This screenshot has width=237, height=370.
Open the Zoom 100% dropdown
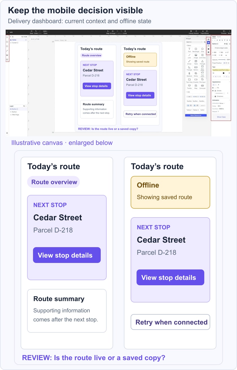pyautogui.click(x=45, y=31)
